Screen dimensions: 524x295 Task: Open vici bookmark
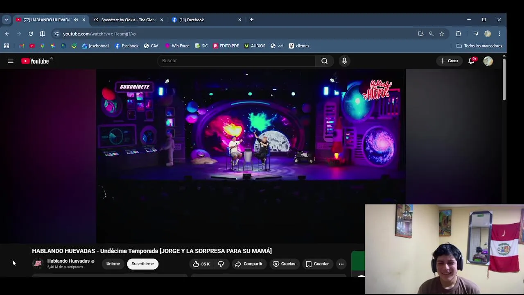[x=277, y=46]
